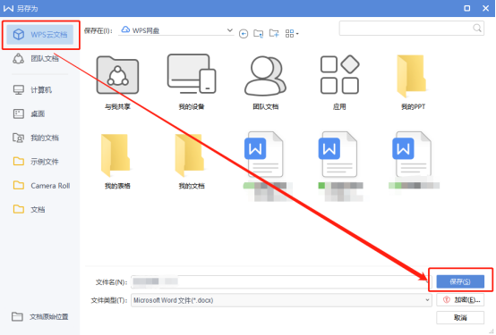Click the 保存(S) button
Screen dimensions: 496x335
460,281
